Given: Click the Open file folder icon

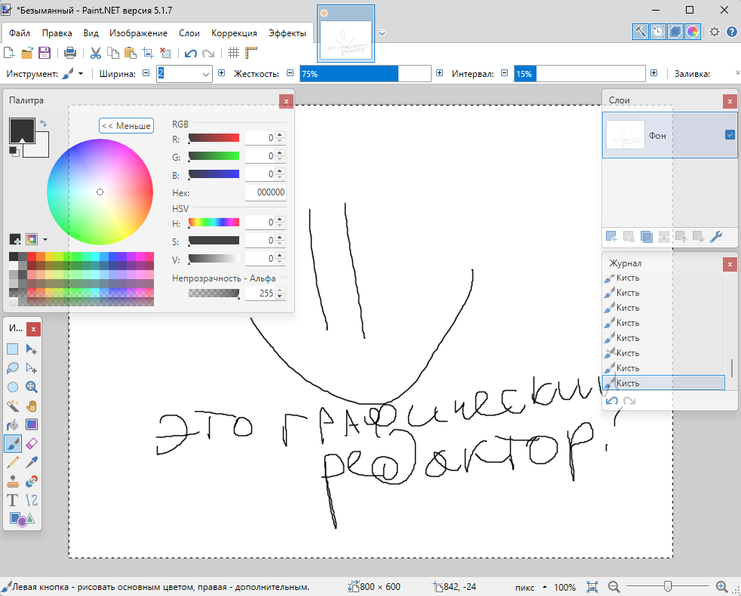Looking at the screenshot, I should tap(27, 53).
